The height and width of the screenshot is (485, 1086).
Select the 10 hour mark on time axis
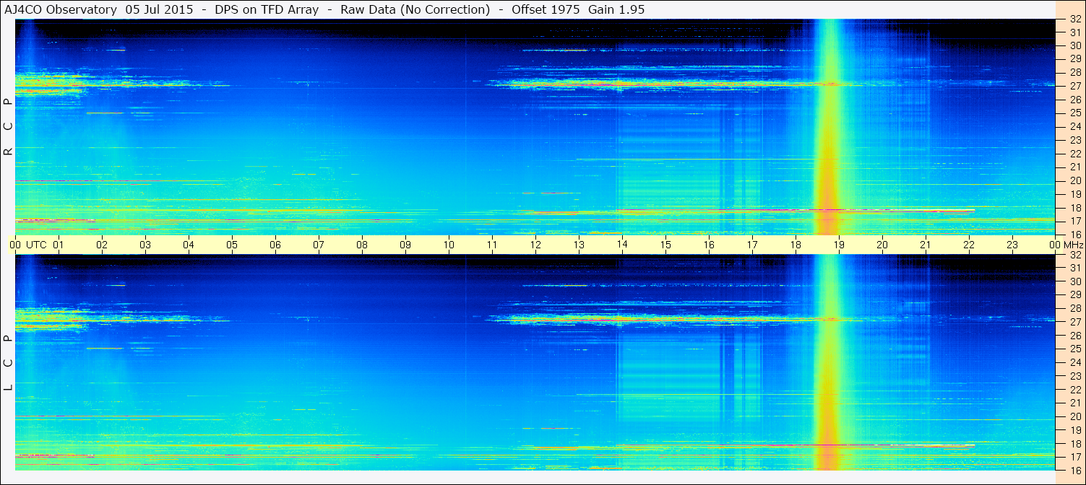pos(449,245)
